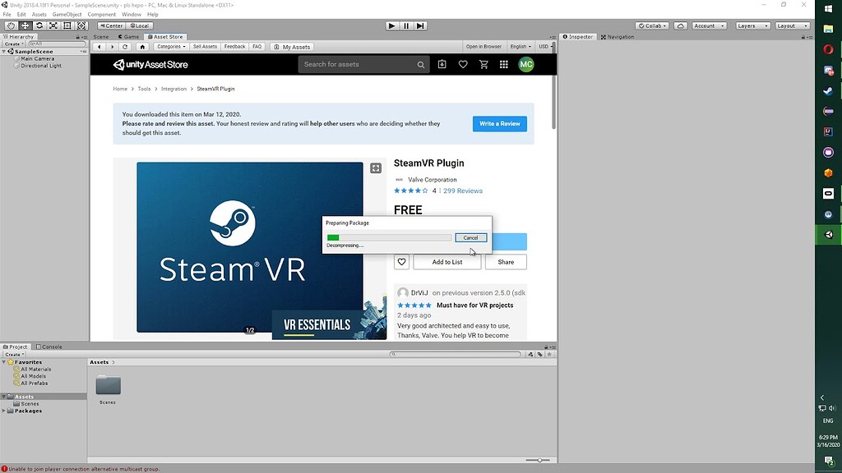This screenshot has height=473, width=842.
Task: Select the Hand pan tool
Action: click(x=11, y=25)
